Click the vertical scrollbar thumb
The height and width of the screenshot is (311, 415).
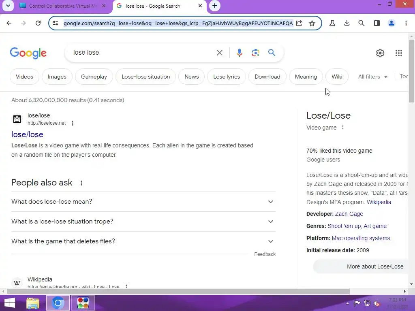(x=411, y=71)
